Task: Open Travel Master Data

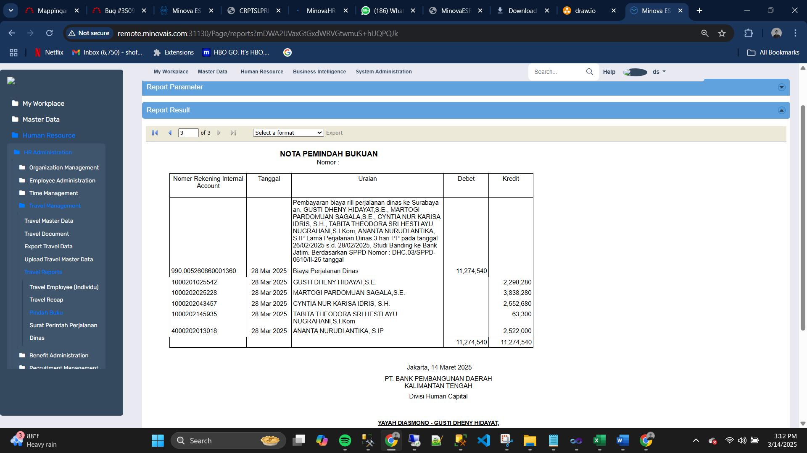Action: [49, 221]
